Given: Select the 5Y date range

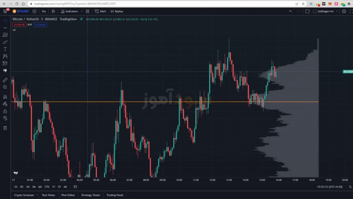Looking at the screenshot, I should [x=59, y=187].
